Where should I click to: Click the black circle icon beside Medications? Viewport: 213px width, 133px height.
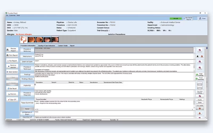click(x=198, y=56)
